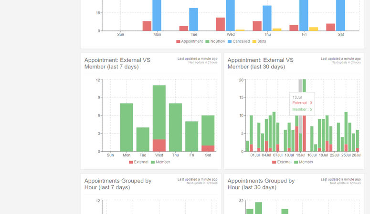Viewport: 370px width, 214px height.
Task: Toggle Cancelled legend in top chart
Action: pos(239,41)
